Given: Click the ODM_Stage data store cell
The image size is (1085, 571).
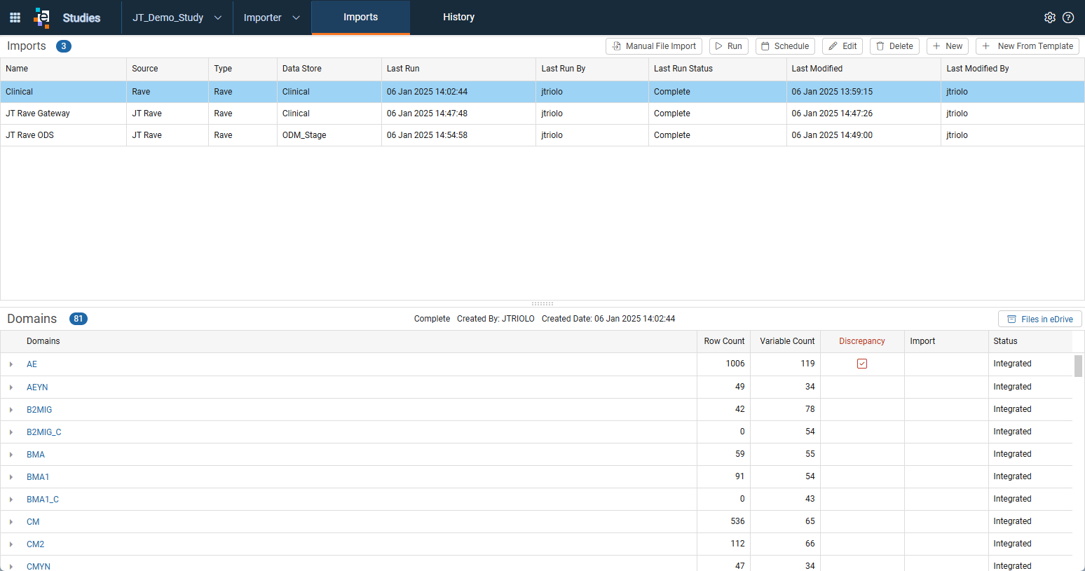Looking at the screenshot, I should click(x=329, y=135).
